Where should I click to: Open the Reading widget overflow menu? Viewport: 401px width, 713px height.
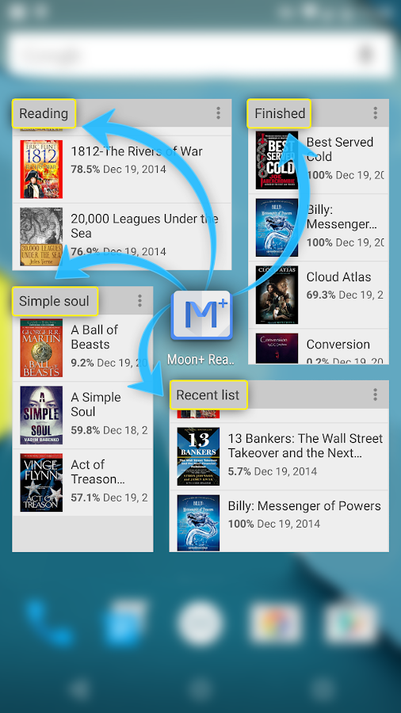point(218,113)
